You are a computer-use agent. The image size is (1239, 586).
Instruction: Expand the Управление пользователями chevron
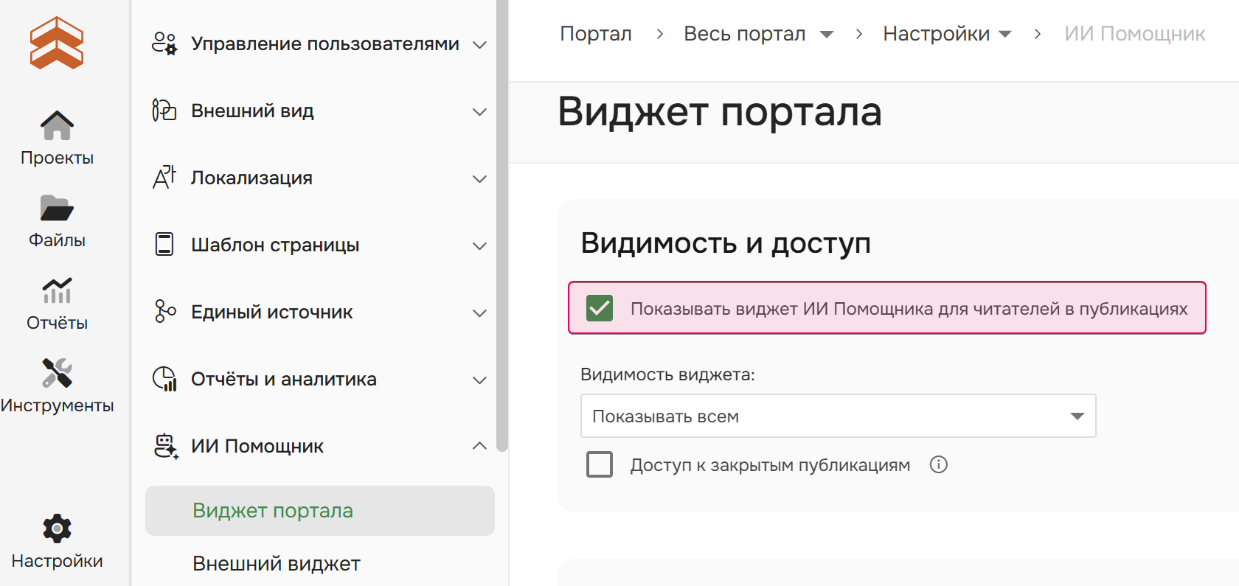pyautogui.click(x=479, y=45)
